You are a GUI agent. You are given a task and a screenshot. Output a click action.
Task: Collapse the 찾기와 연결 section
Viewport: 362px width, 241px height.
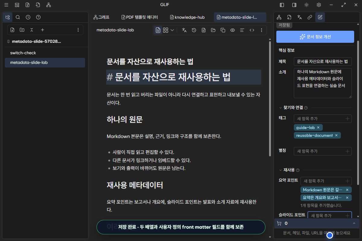281,108
